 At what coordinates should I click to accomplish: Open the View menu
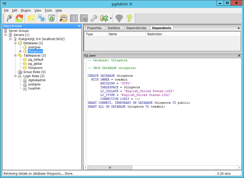[38, 10]
